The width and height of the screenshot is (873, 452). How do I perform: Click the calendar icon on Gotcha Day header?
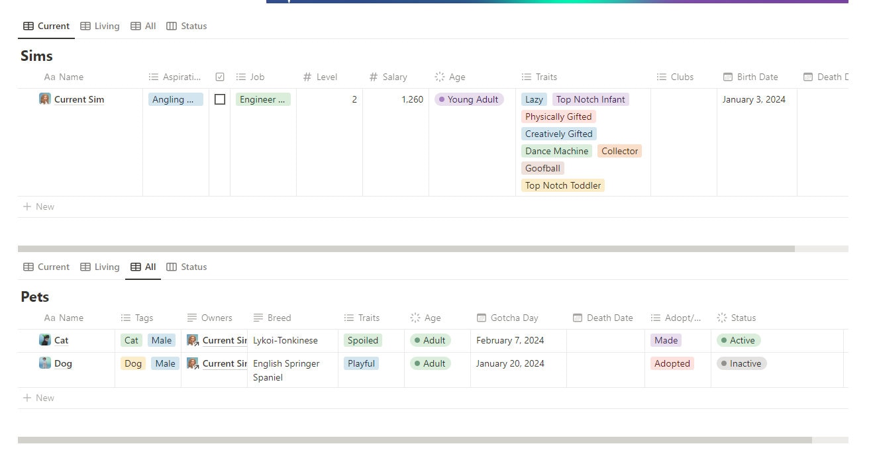(x=481, y=318)
